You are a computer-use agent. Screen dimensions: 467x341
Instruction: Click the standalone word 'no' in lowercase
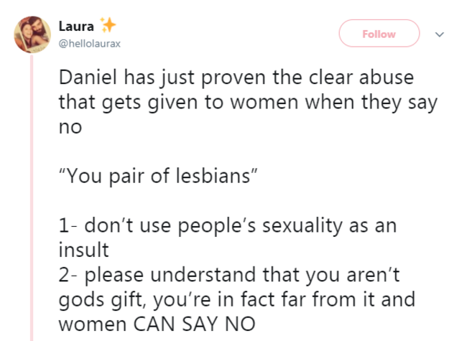click(x=70, y=127)
